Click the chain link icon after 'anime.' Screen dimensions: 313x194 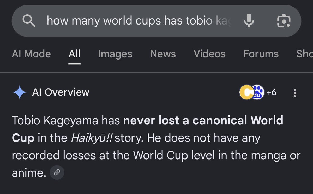point(57,172)
